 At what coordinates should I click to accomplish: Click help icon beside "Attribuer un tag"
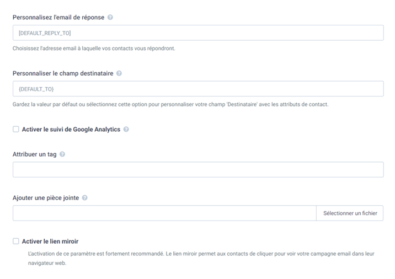[x=62, y=154]
